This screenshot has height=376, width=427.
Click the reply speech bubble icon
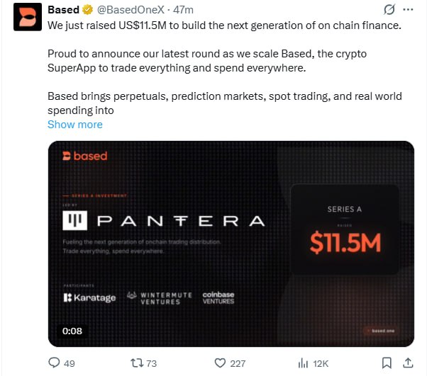coord(54,363)
